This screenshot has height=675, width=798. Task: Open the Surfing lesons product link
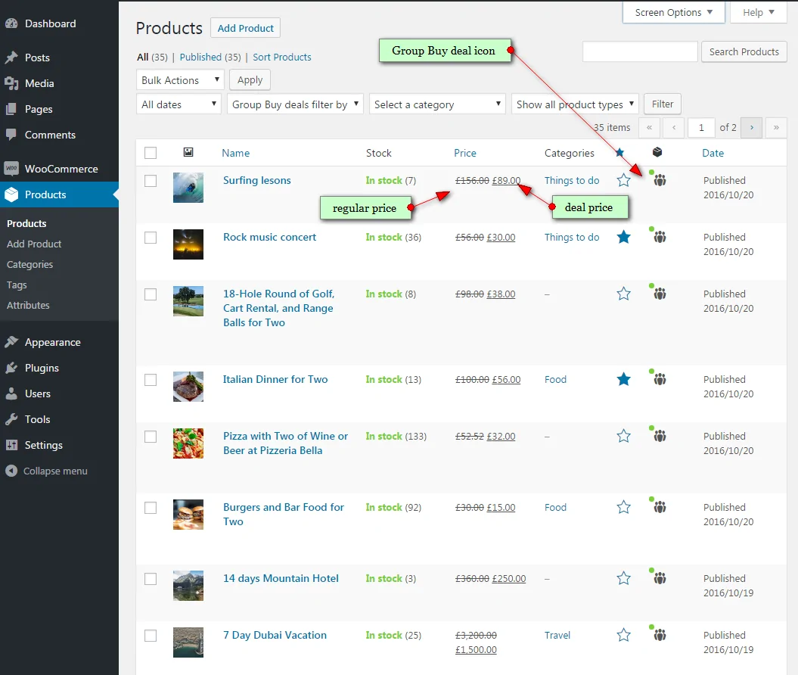pyautogui.click(x=256, y=180)
